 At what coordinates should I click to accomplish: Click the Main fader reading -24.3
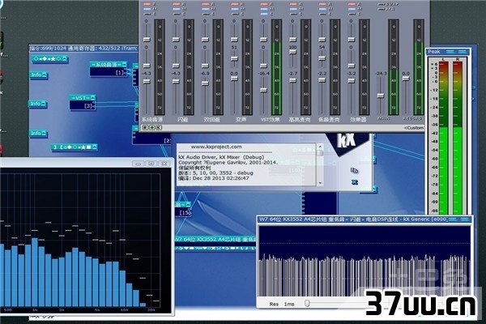pos(381,96)
